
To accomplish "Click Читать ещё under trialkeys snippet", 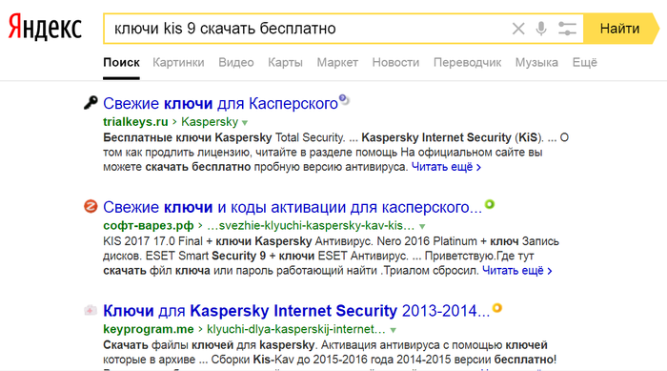I will click(x=446, y=167).
